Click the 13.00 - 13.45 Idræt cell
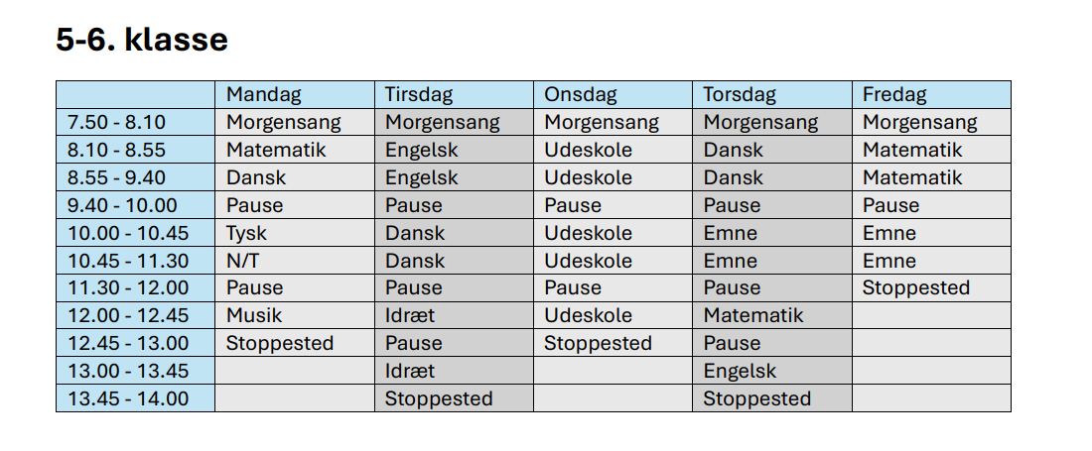This screenshot has height=451, width=1092. point(453,372)
